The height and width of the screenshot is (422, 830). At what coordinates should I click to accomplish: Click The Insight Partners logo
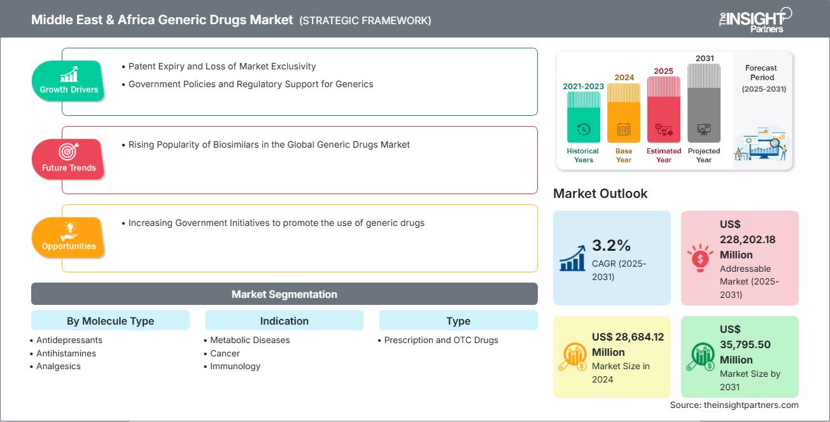[x=755, y=19]
